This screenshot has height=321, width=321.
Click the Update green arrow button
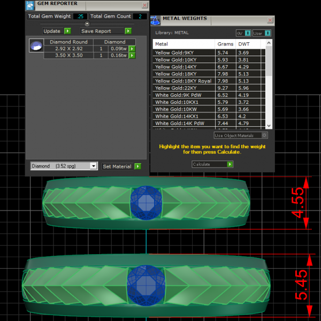[67, 31]
